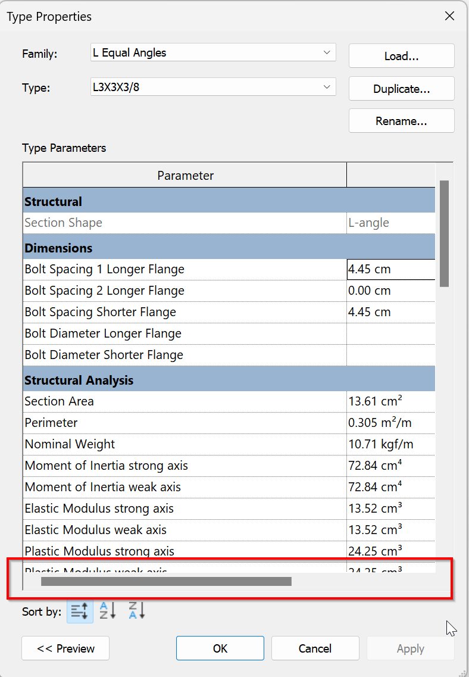The image size is (469, 677).
Task: Click the Bolt Diameter Shorter Flange value cell
Action: click(390, 355)
